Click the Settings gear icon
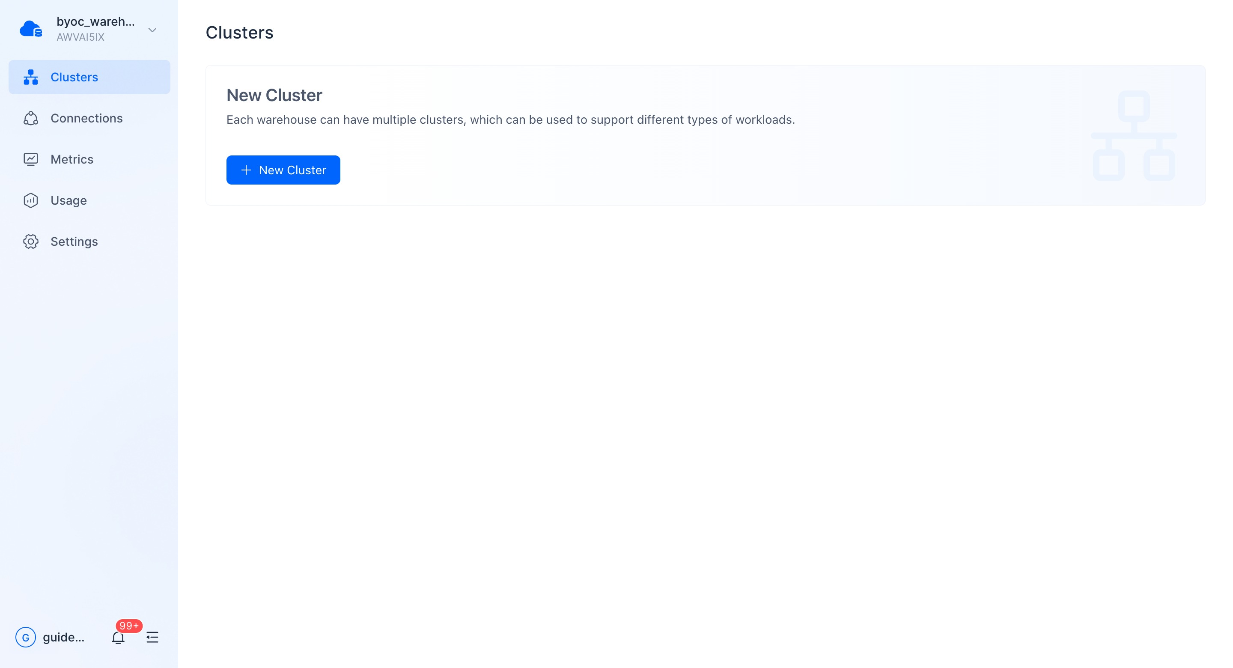 click(x=31, y=242)
